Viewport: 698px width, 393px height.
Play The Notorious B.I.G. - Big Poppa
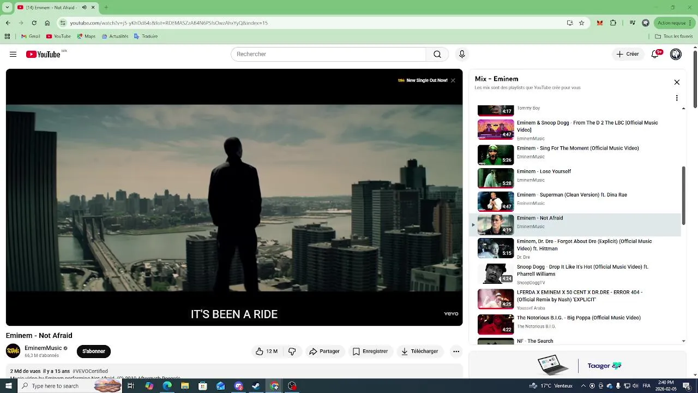click(x=576, y=324)
